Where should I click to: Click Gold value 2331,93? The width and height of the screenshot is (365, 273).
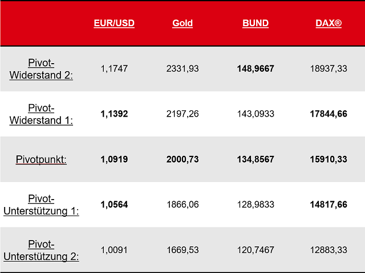point(182,69)
